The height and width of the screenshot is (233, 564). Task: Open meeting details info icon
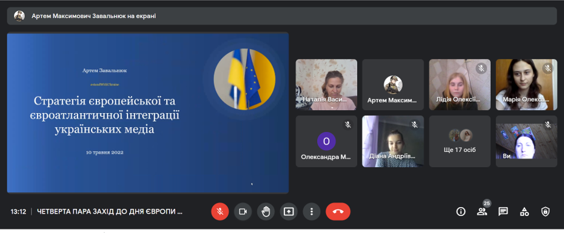[461, 212]
